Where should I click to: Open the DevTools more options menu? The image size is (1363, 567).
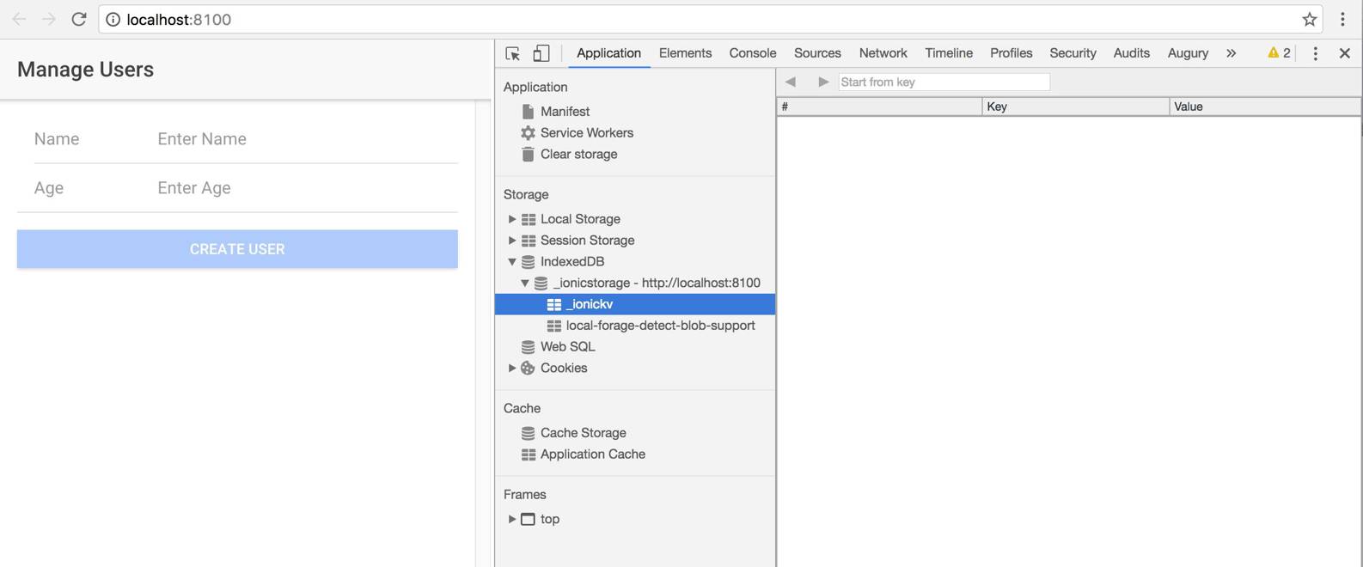[x=1315, y=53]
